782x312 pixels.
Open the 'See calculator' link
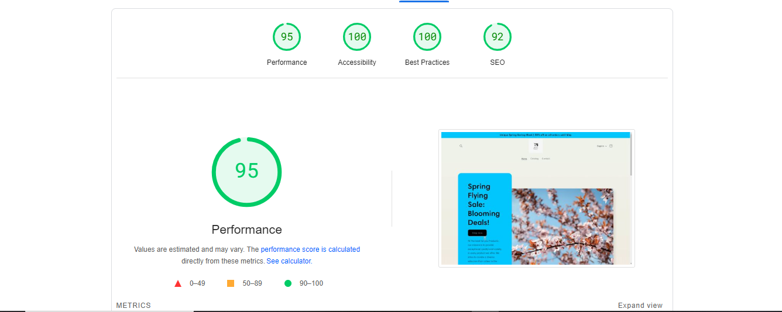[289, 261]
